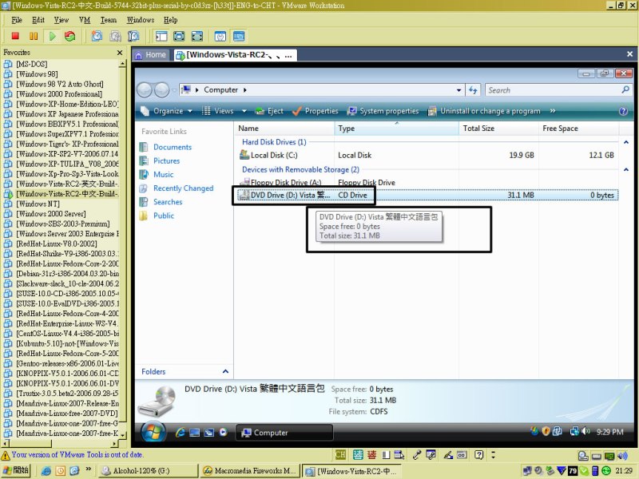Open VMware Edit menu

(38, 20)
